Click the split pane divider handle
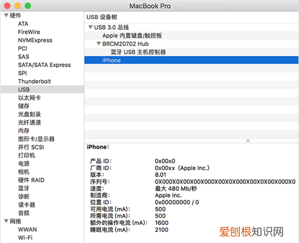Screen dimensions: 299x243 (248, 141)
